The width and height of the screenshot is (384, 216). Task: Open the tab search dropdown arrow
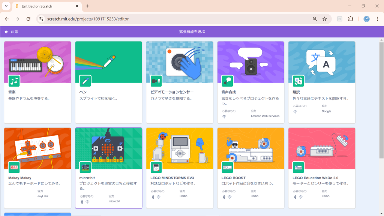(x=6, y=6)
